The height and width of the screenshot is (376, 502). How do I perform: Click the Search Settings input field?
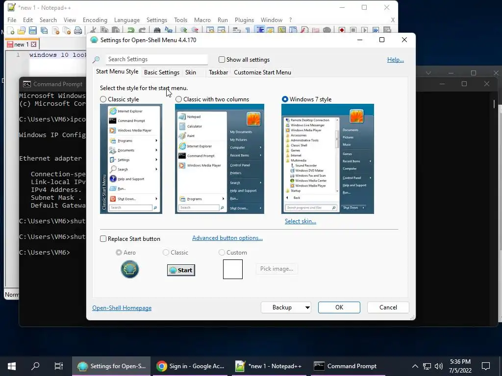pyautogui.click(x=157, y=59)
